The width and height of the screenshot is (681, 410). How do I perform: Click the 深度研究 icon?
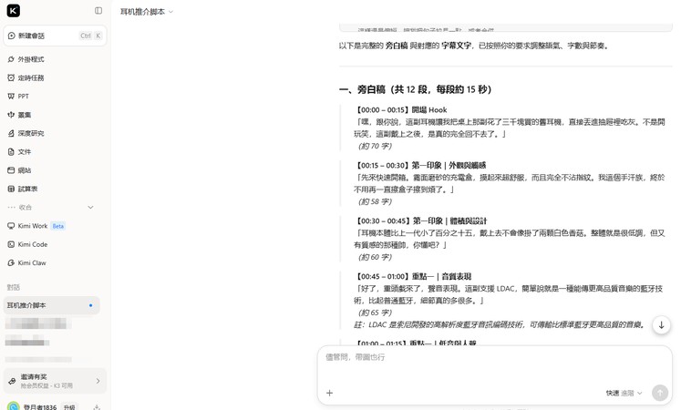(11, 133)
